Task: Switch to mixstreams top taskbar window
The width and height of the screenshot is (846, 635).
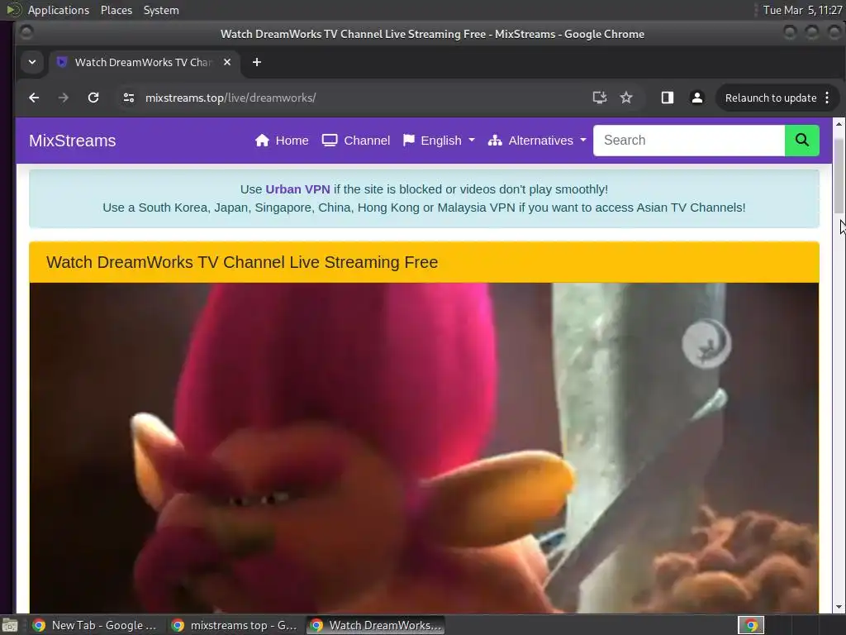Action: coord(235,625)
